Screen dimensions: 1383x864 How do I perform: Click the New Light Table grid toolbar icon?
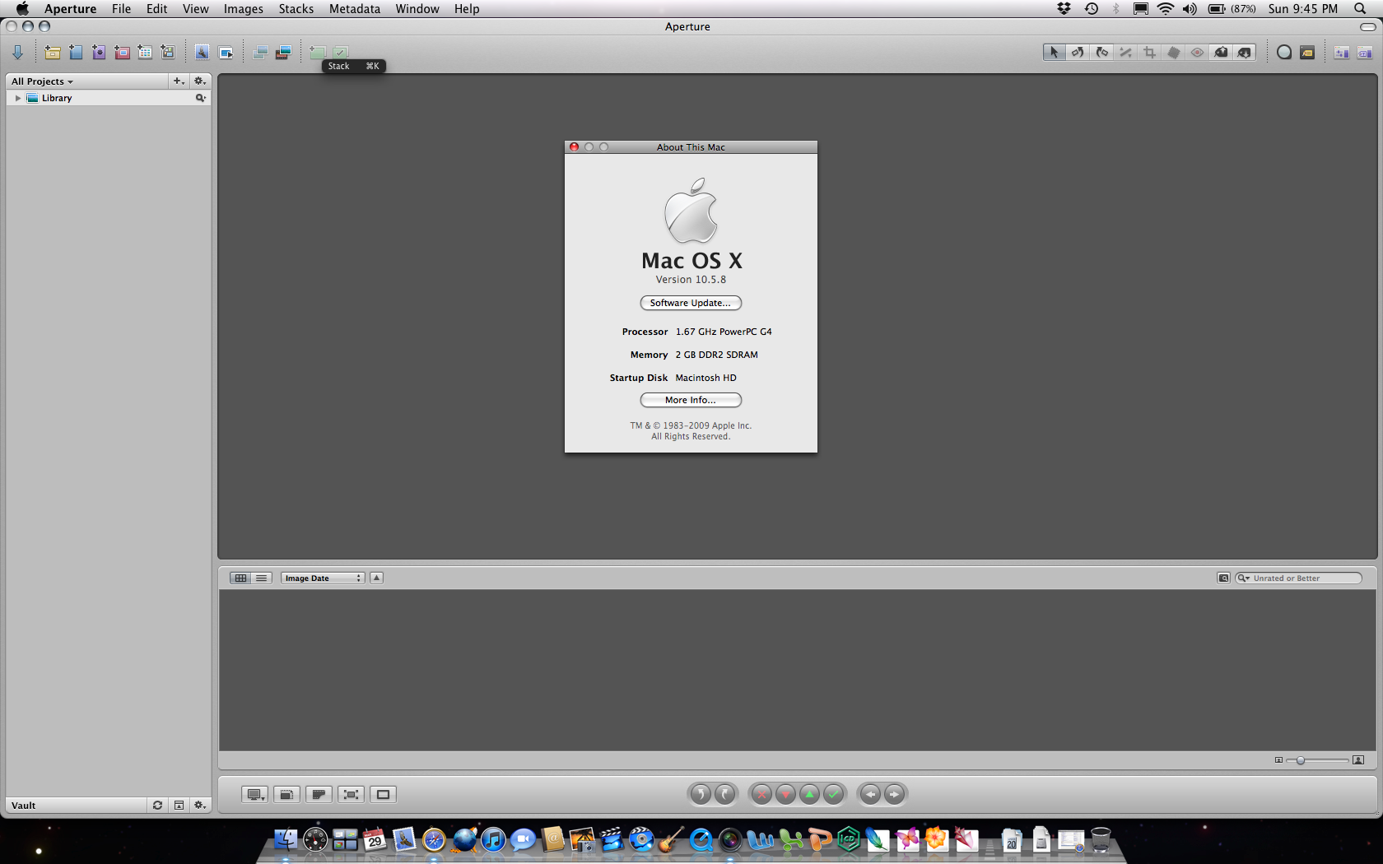pyautogui.click(x=145, y=53)
